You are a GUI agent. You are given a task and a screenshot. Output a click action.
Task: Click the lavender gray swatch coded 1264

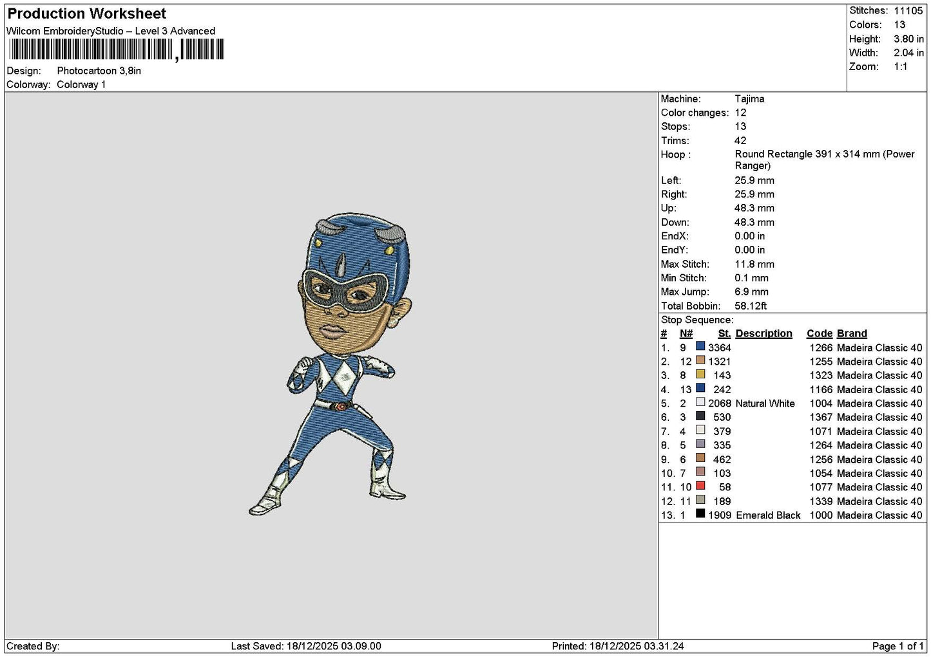tap(700, 445)
